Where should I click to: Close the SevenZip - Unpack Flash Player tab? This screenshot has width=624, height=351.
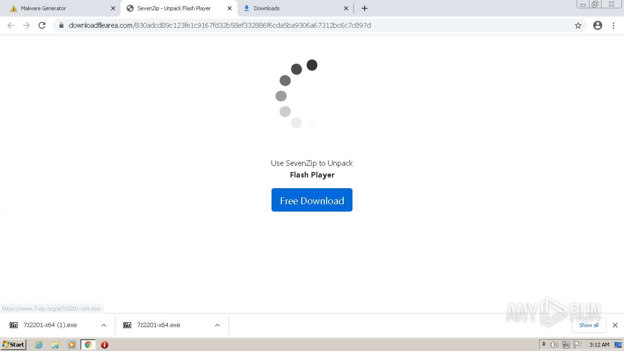point(230,8)
